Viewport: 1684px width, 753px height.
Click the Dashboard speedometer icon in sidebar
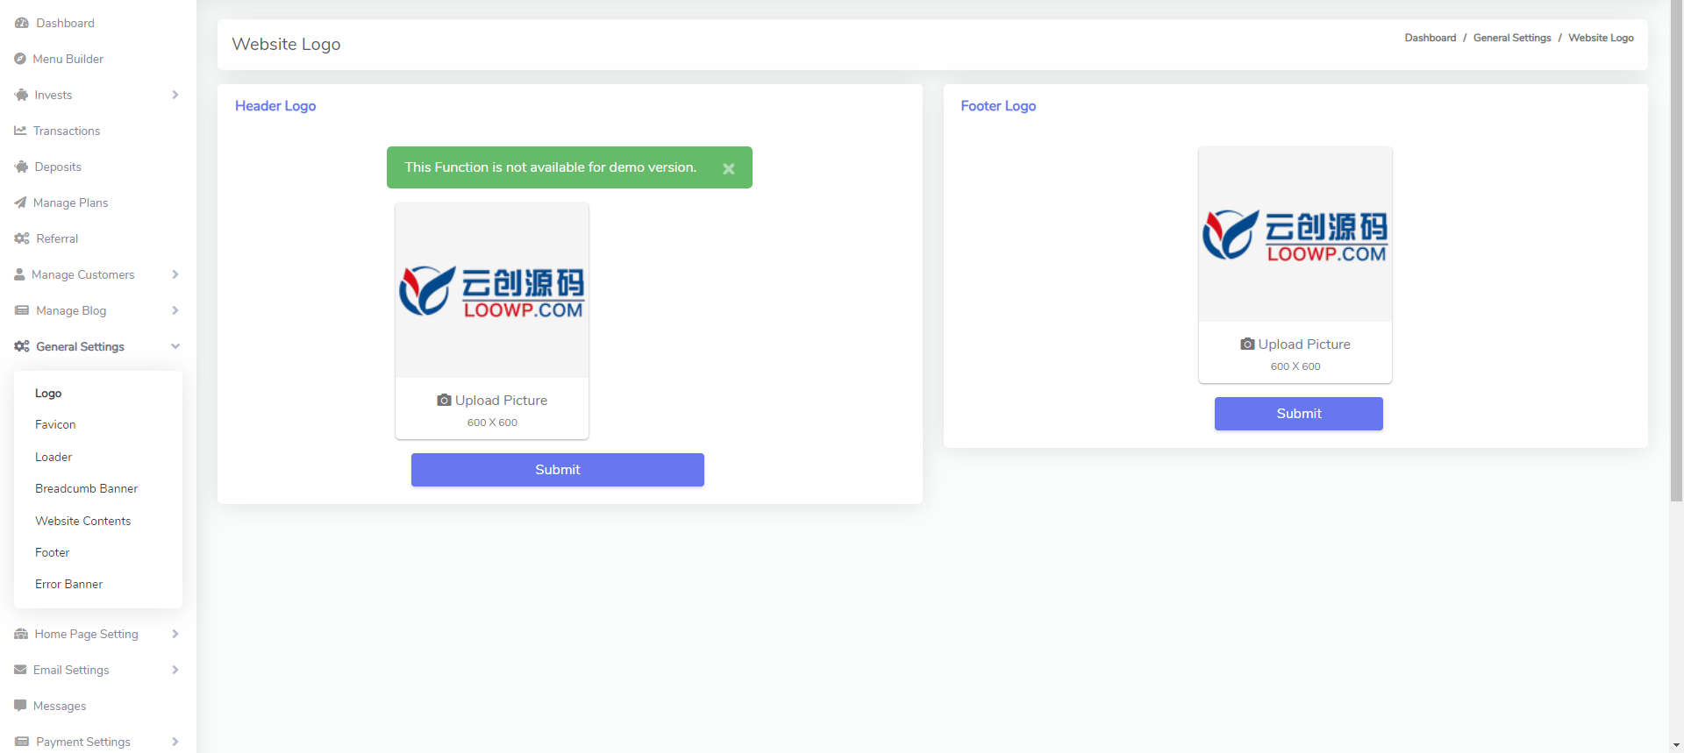coord(22,23)
